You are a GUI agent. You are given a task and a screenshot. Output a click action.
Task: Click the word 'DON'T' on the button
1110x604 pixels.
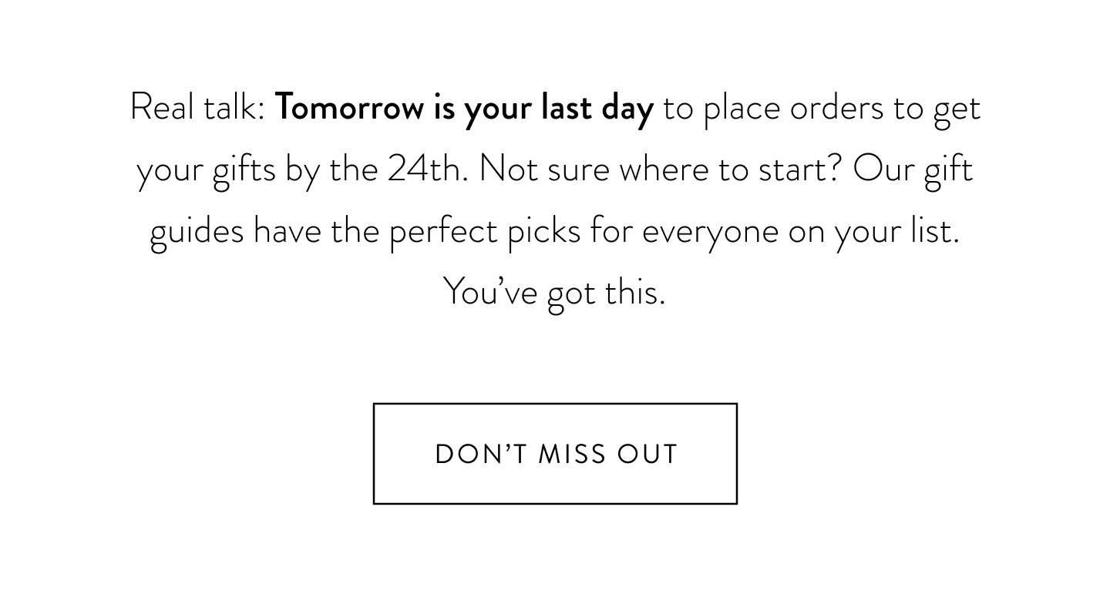pos(482,455)
